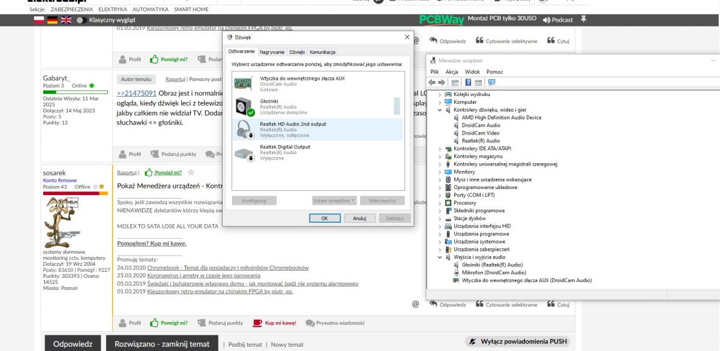720x351 pixels.
Task: Click Prywatna wiadomość speech bubble
Action: coord(335,323)
